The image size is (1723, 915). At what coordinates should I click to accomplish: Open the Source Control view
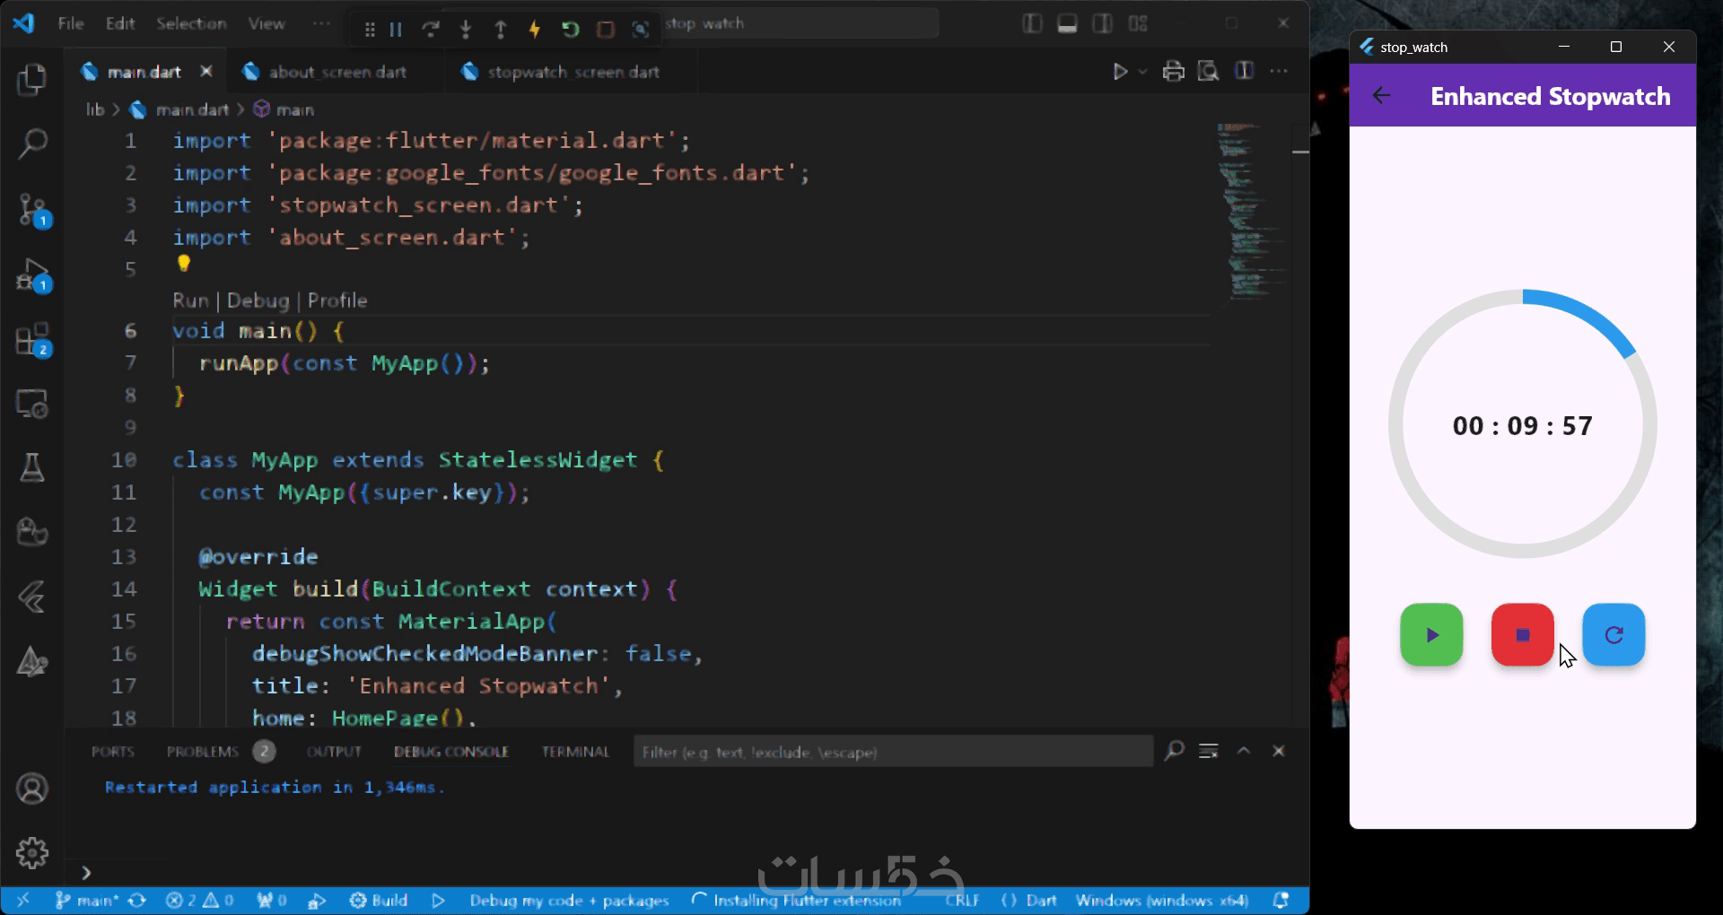pos(33,210)
